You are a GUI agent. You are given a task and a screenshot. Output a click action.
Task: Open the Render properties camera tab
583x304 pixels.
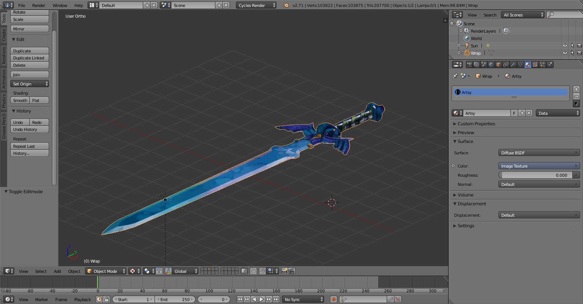[469, 65]
